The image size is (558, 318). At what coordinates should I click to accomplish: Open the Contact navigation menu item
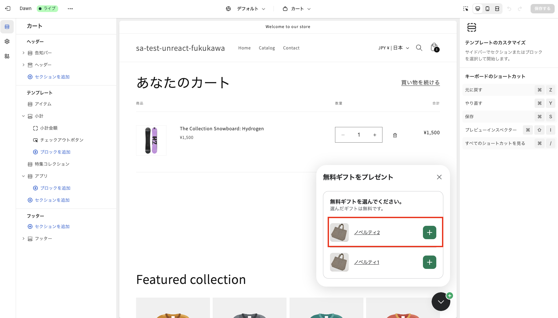click(291, 48)
